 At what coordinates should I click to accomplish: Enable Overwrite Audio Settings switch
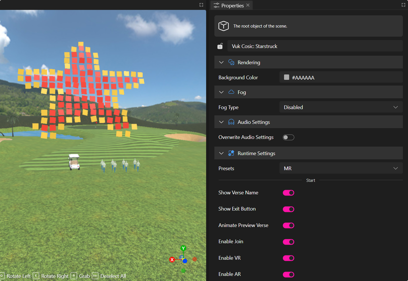(288, 138)
